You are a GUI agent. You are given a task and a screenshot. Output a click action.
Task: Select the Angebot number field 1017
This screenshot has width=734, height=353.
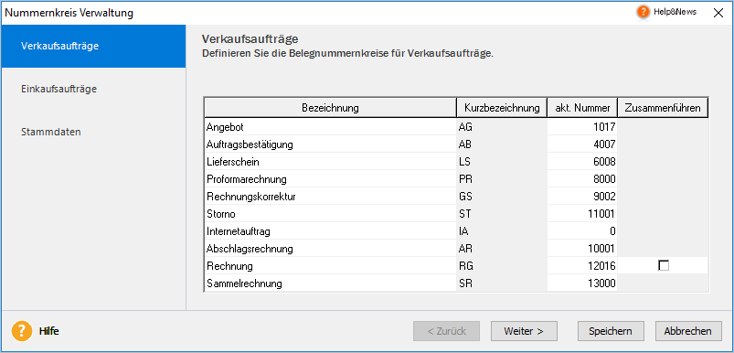[x=582, y=126]
